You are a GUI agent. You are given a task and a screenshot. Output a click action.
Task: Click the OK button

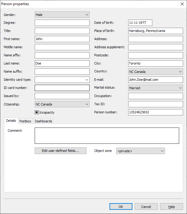121,207
